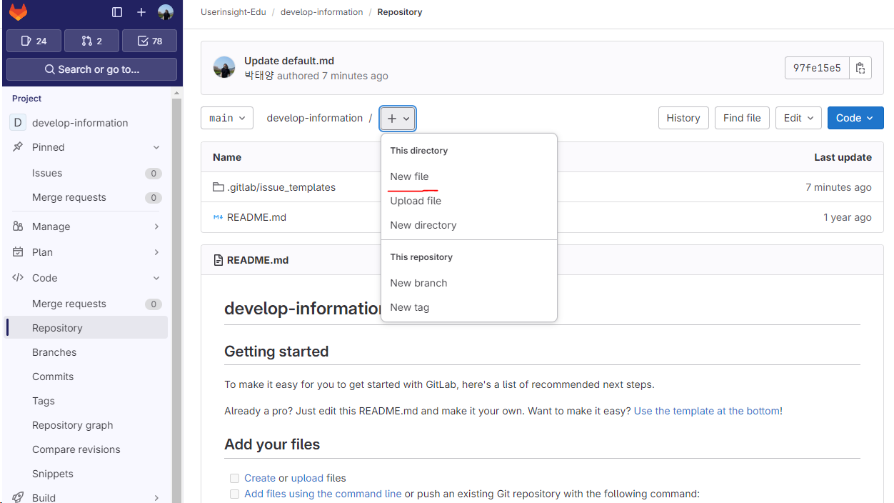Open the Code download dropdown
Viewport: 894px width, 503px height.
click(855, 117)
